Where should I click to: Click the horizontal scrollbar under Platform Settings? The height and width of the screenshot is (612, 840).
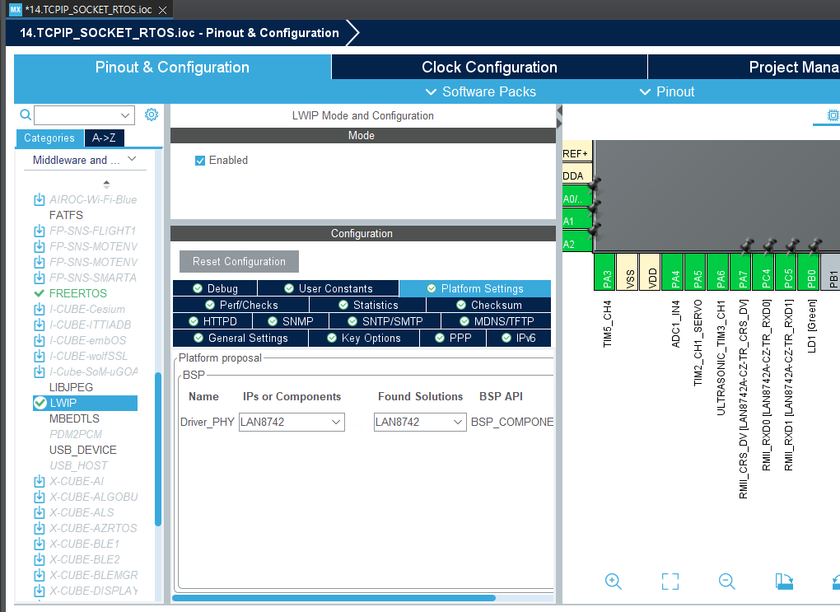tap(334, 597)
